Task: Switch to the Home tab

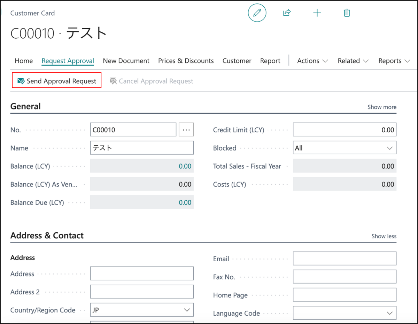Action: [23, 61]
